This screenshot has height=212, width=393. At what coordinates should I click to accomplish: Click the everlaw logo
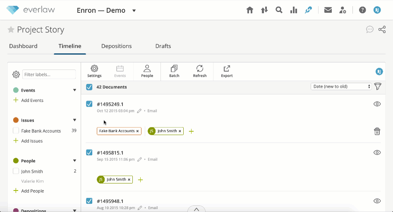click(x=31, y=10)
